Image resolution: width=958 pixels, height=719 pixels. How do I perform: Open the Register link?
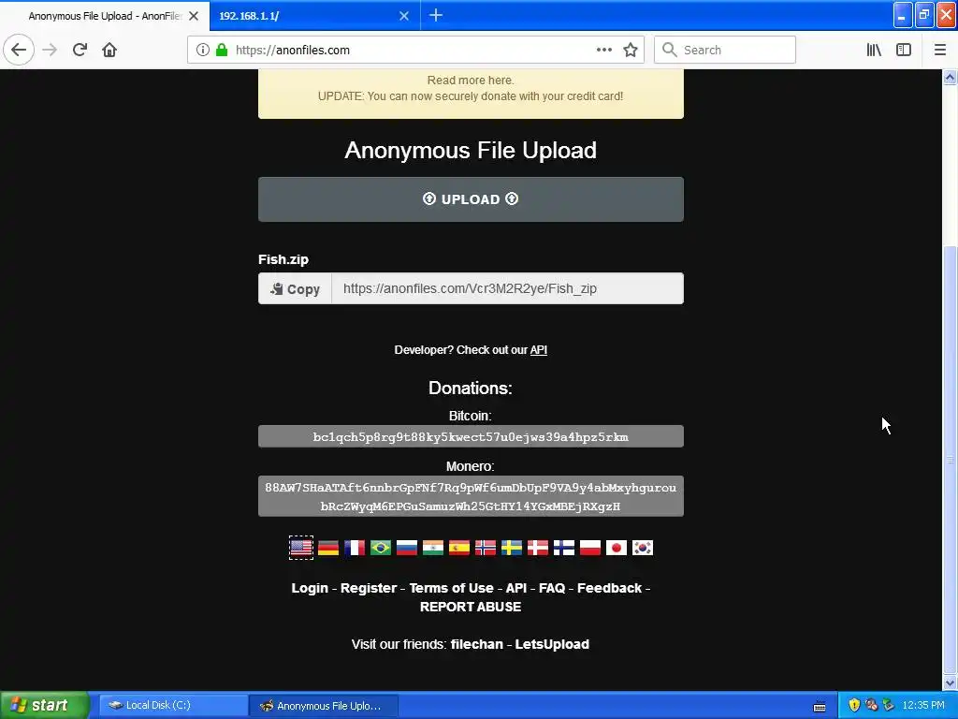pos(369,588)
